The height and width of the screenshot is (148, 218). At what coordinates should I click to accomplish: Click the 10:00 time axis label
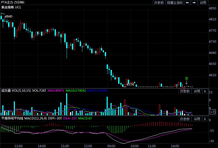134,146
